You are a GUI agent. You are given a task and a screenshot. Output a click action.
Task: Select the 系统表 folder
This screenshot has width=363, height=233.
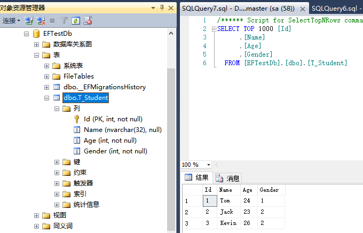(x=73, y=66)
